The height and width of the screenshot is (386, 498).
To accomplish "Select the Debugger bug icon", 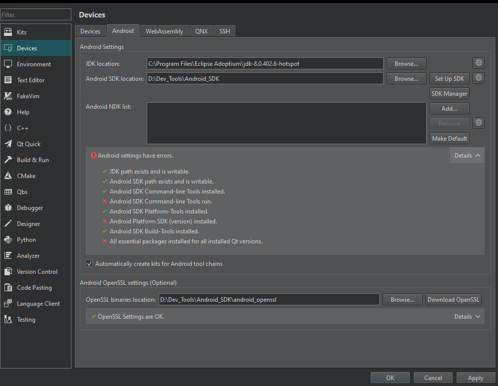I will [x=8, y=207].
